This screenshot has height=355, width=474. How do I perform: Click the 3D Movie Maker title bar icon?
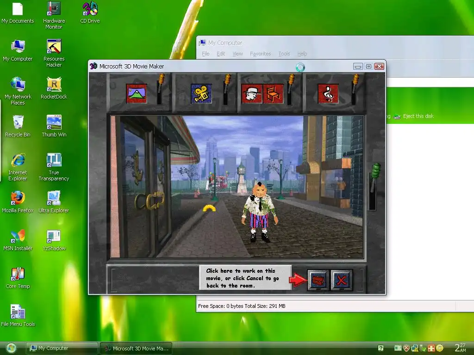click(94, 66)
